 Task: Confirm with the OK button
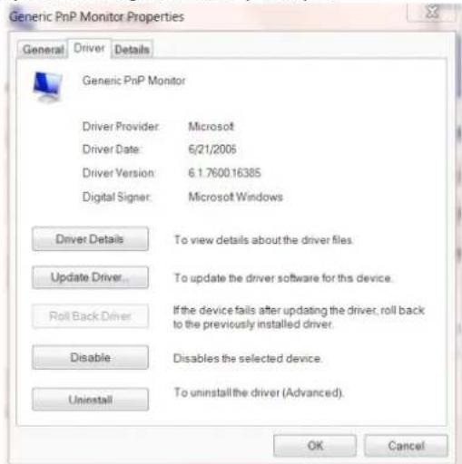pos(315,446)
